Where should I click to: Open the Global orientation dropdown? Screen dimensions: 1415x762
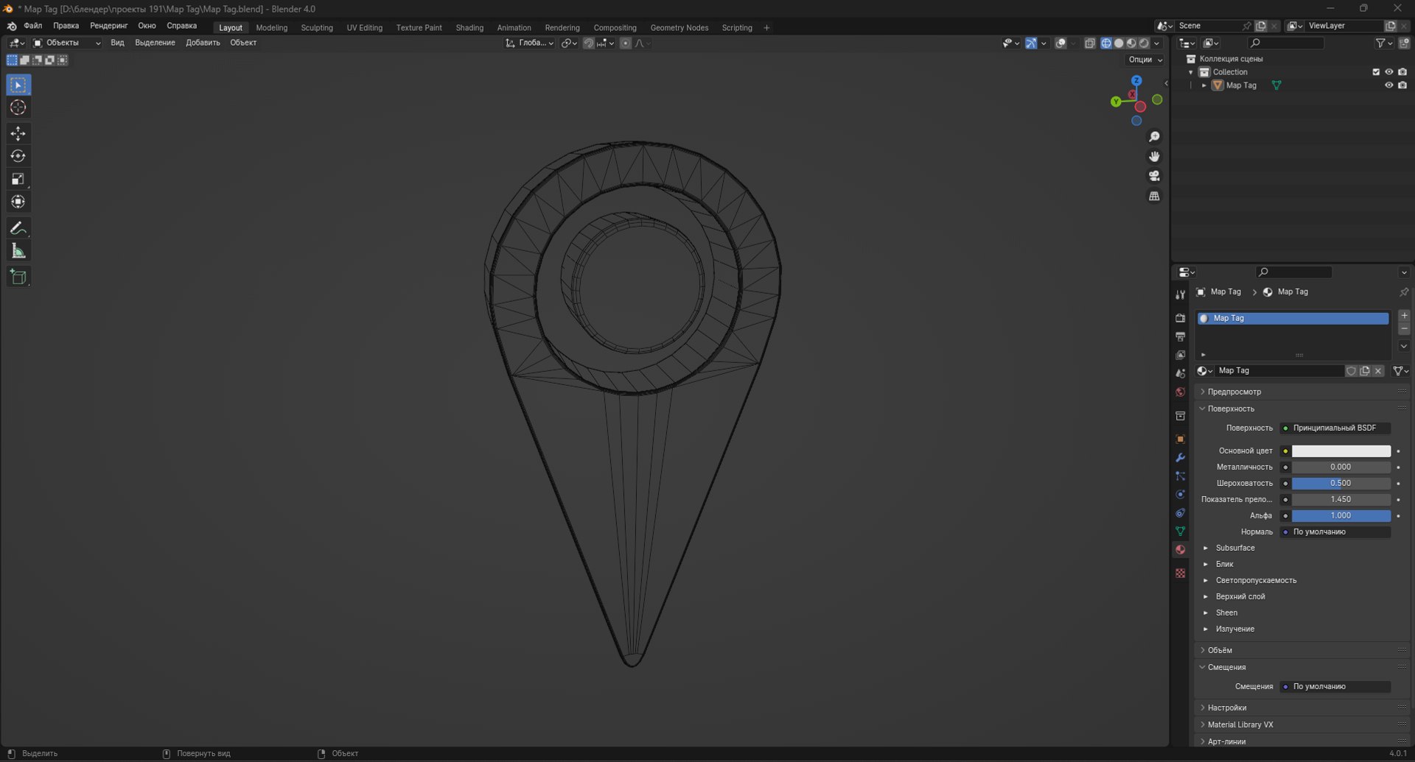pos(529,43)
